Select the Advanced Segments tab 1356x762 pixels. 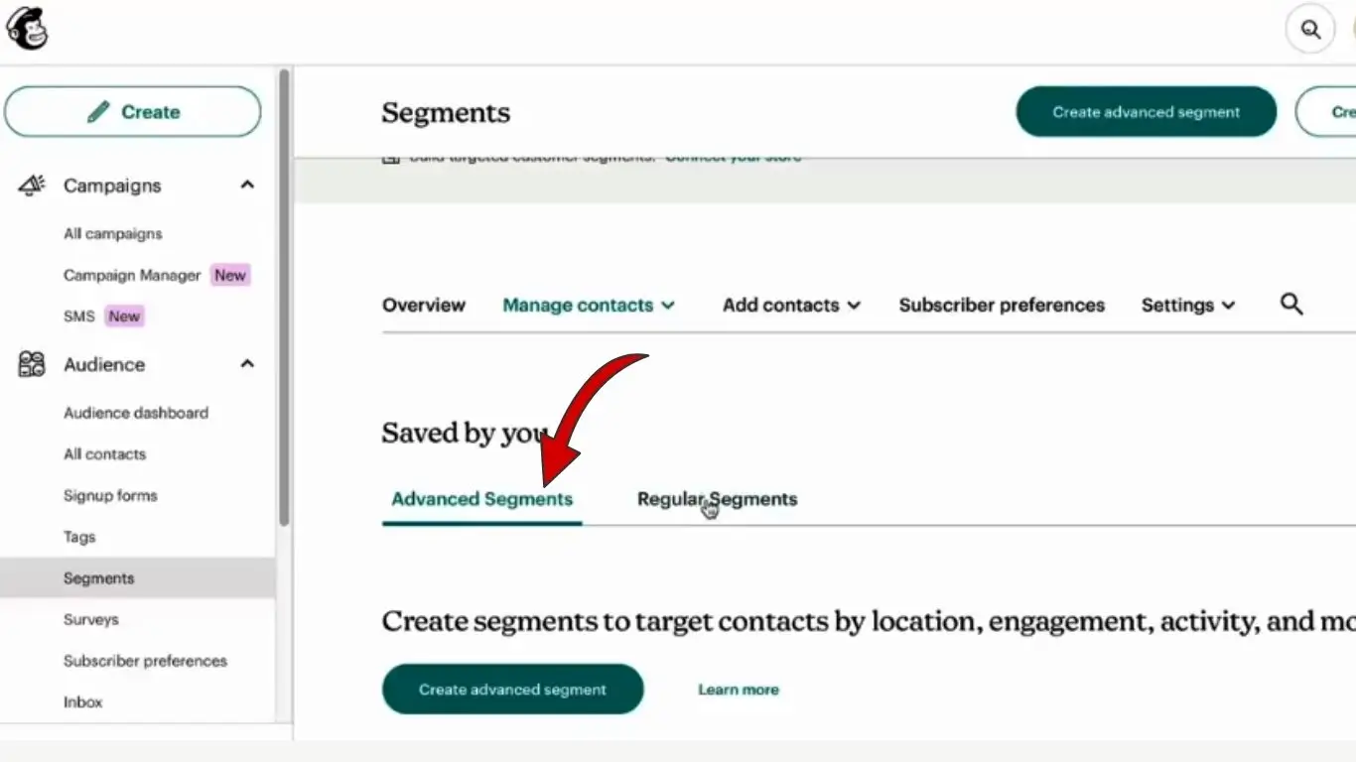481,499
